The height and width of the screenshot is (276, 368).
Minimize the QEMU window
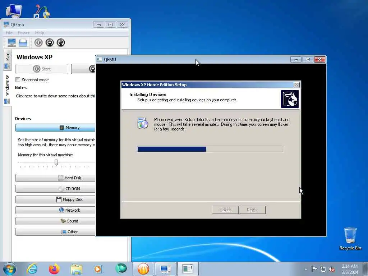296,60
